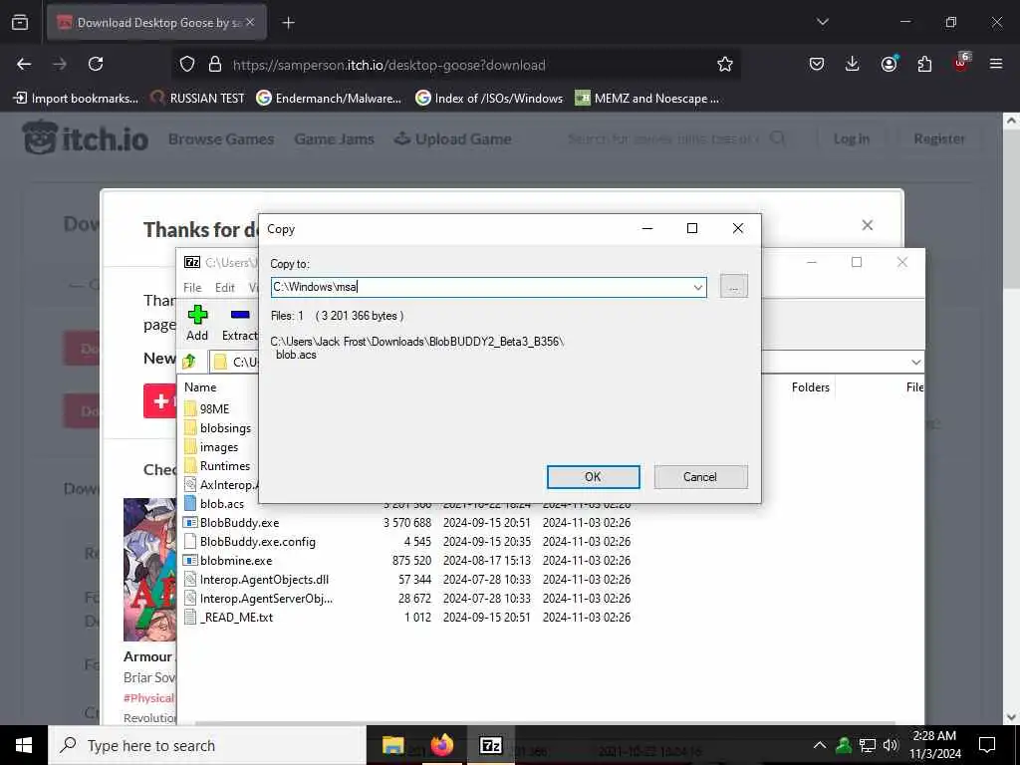Cancel the Copy dialog
The width and height of the screenshot is (1020, 765).
point(700,477)
